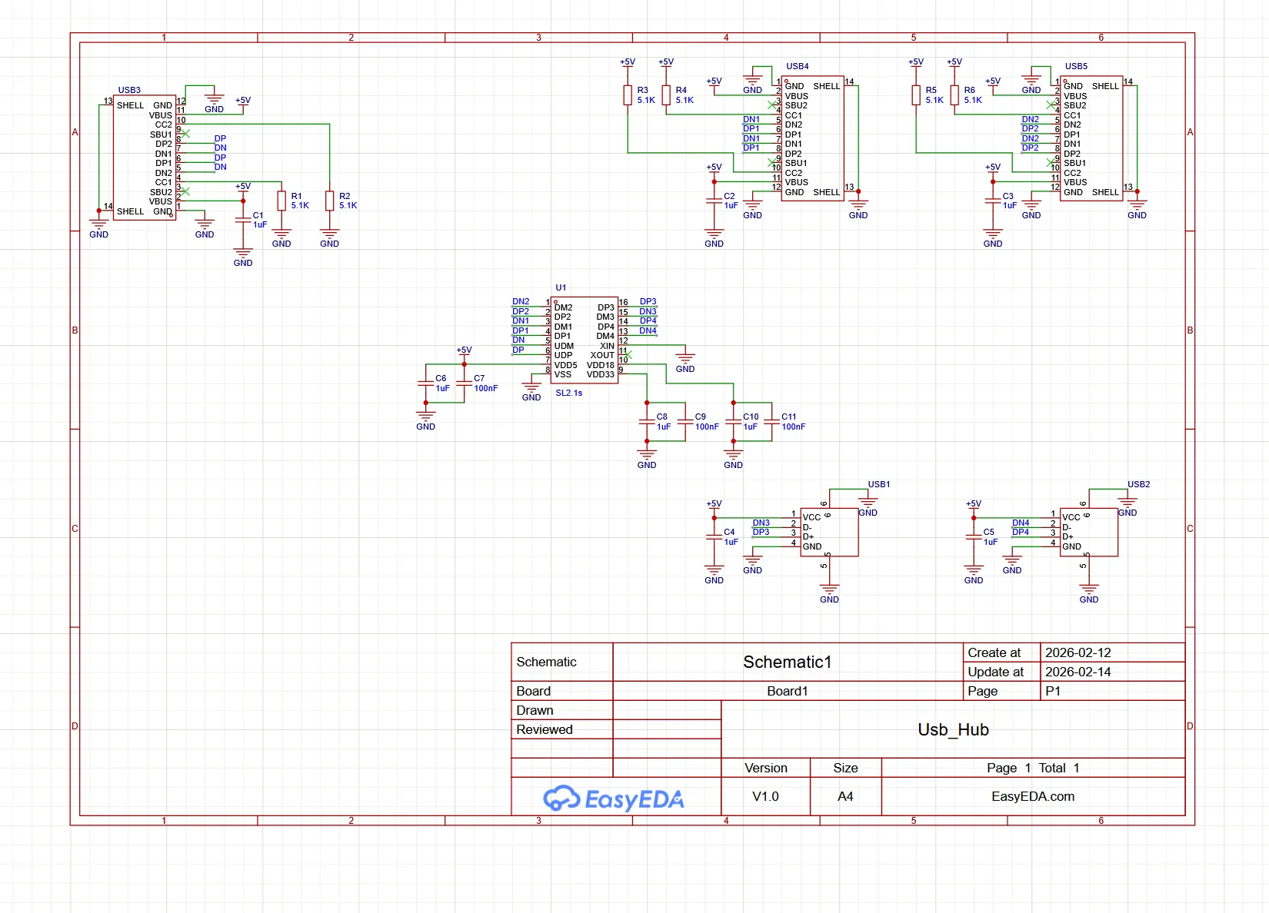Viewport: 1269px width, 913px height.
Task: Select DN4 net label at U1 pin 13
Action: coord(648,330)
